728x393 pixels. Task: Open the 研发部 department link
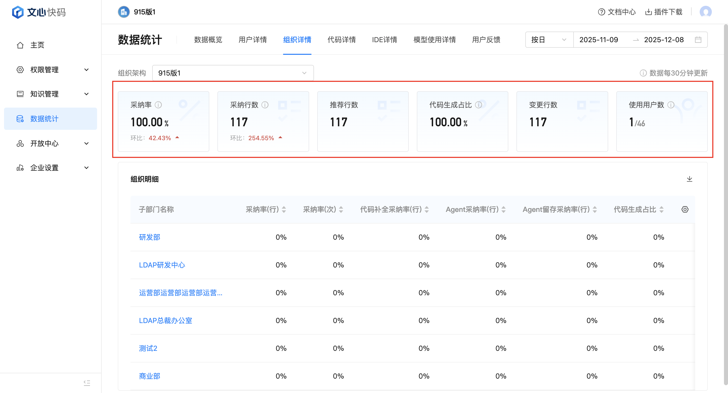[x=149, y=237]
